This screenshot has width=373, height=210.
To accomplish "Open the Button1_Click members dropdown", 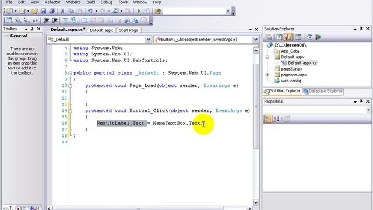I will (x=256, y=40).
